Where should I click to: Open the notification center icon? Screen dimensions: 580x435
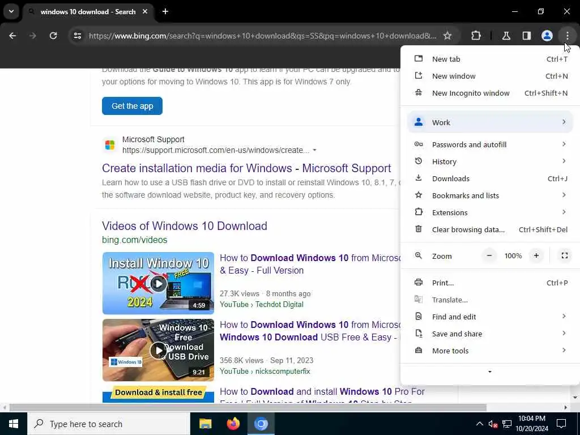561,424
